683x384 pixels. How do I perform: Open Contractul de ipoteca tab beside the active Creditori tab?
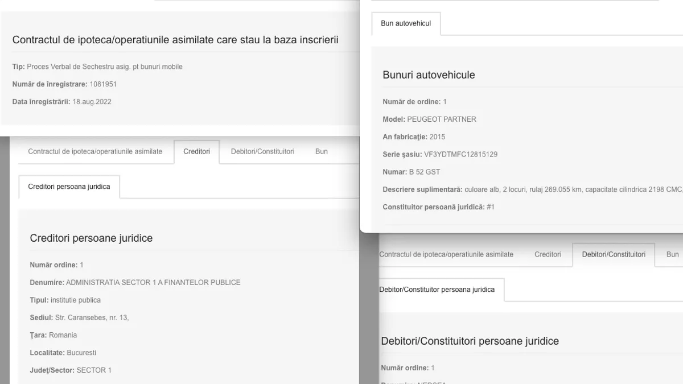tap(95, 152)
